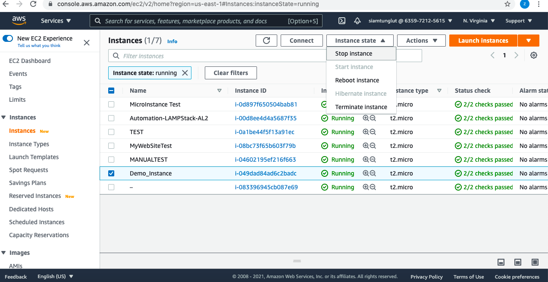This screenshot has width=548, height=282.
Task: Click the Info link beside Instances
Action: point(172,41)
